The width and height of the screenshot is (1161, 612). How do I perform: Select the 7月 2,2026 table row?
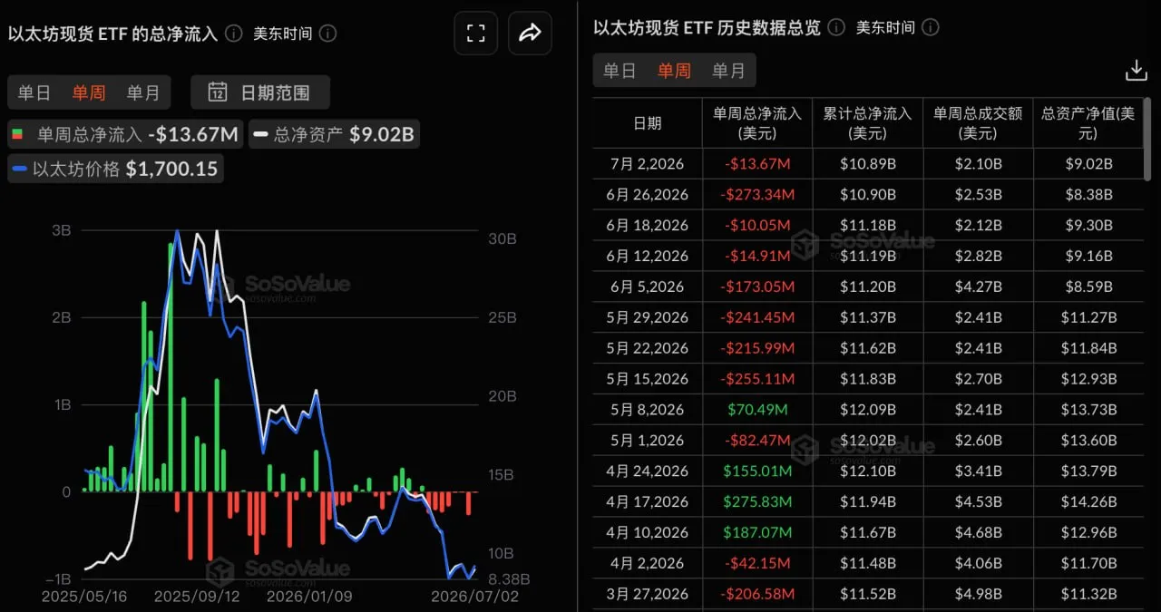868,164
